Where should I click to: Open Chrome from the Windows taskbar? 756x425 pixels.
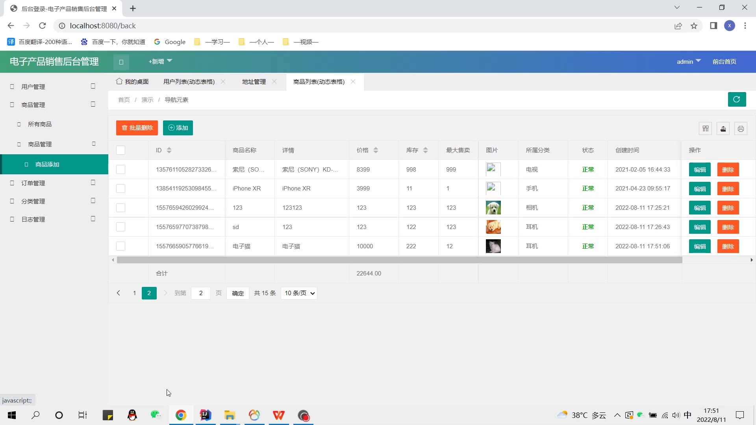(181, 415)
